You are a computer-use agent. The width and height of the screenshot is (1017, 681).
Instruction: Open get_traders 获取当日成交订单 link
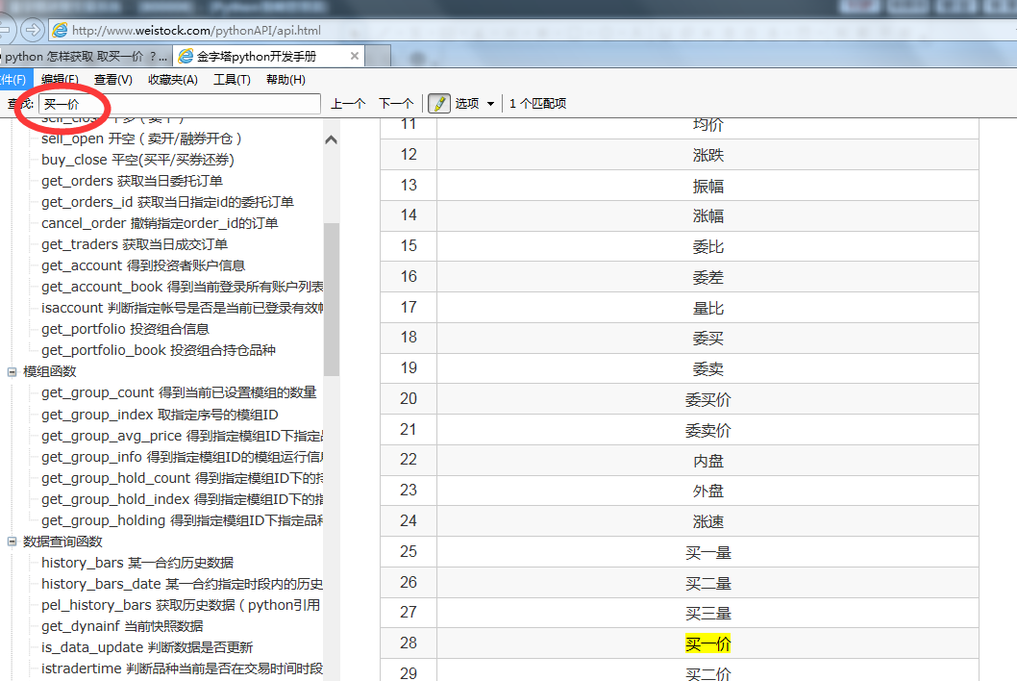pos(135,244)
